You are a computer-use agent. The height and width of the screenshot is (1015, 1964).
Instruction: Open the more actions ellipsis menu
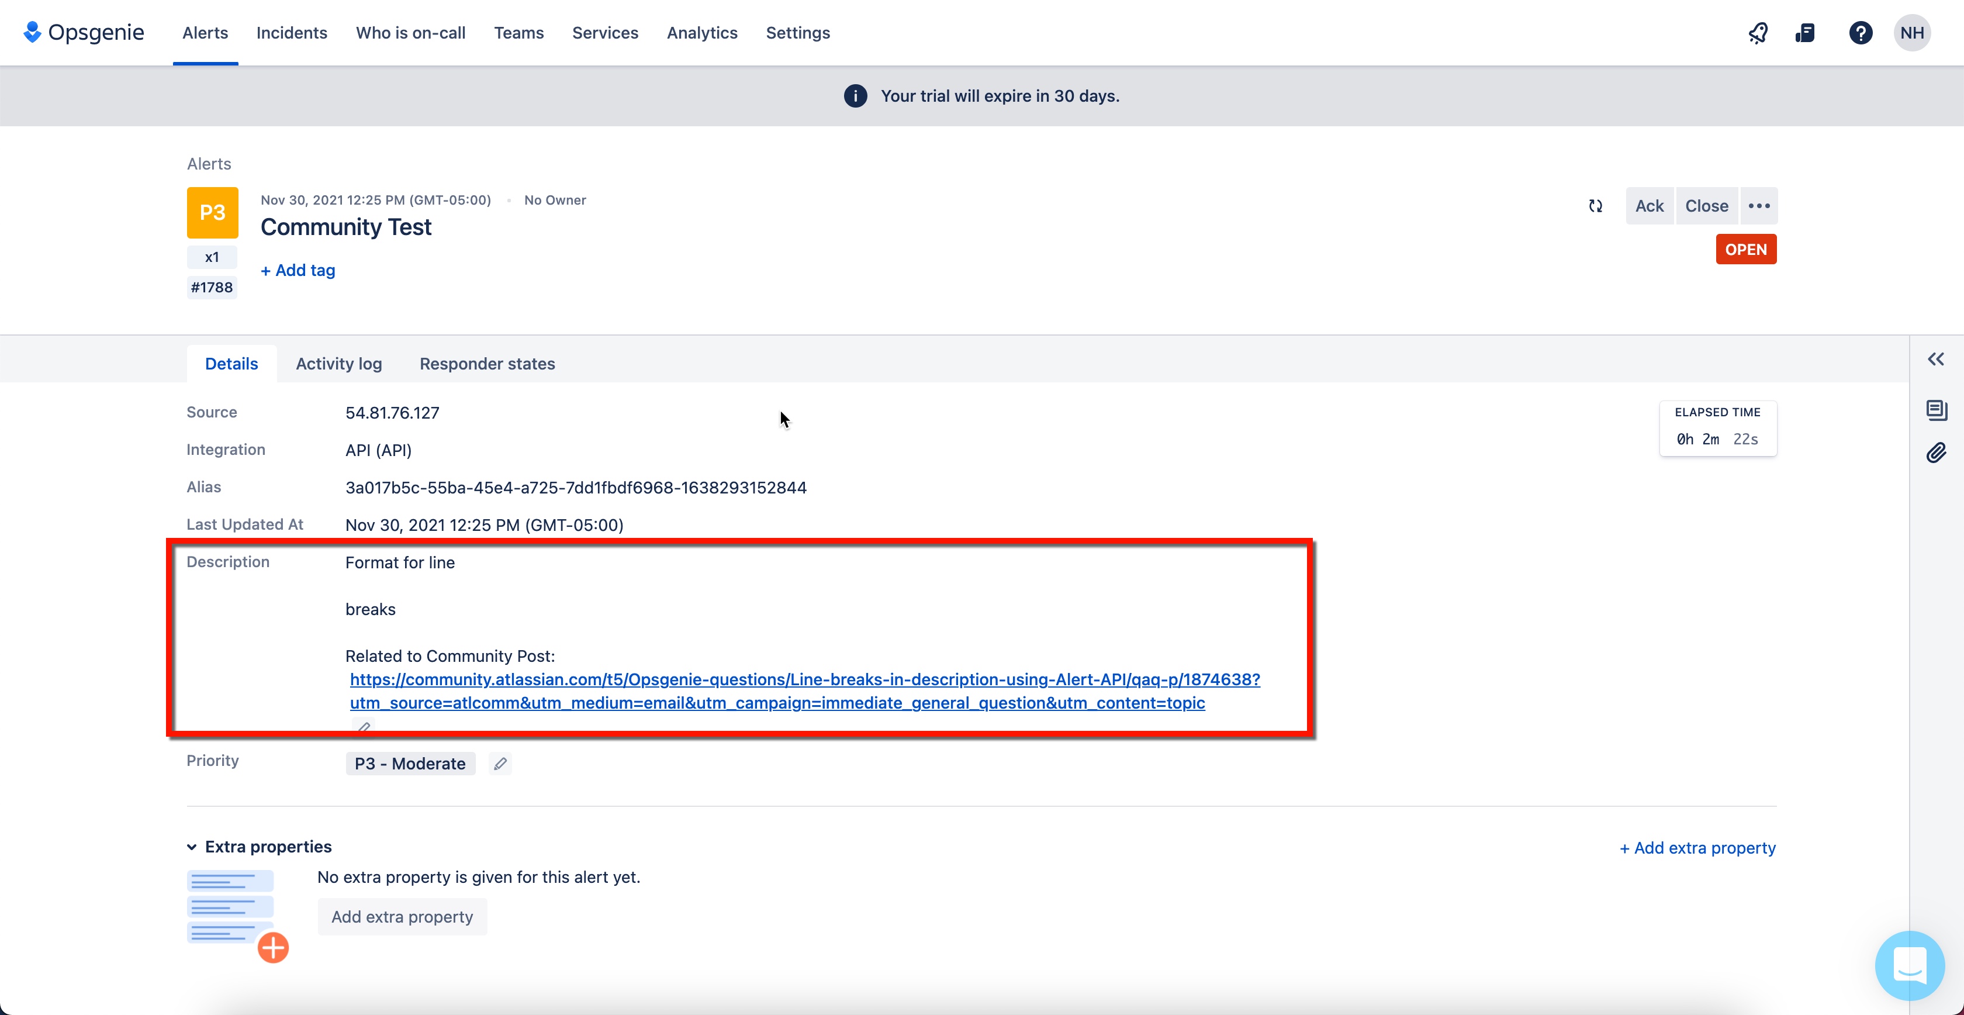click(1759, 206)
